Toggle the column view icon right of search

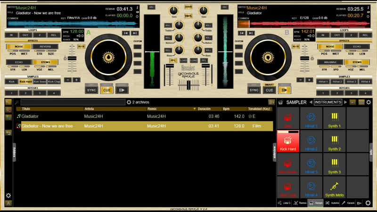coord(271,102)
